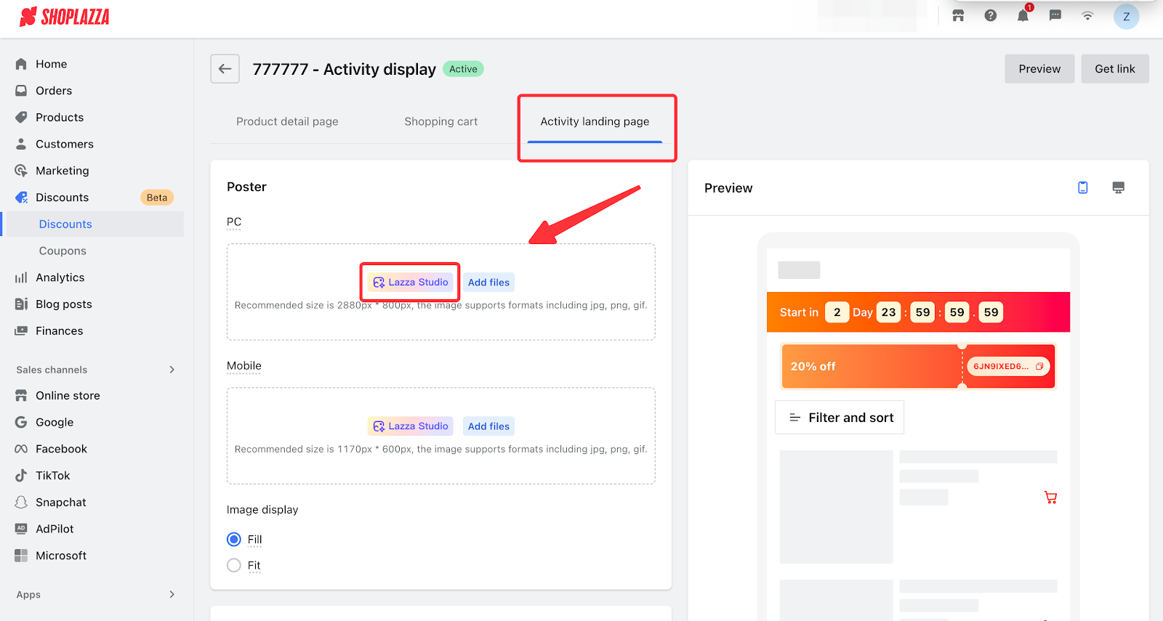Expand the Apps section
1163x621 pixels.
click(x=172, y=595)
